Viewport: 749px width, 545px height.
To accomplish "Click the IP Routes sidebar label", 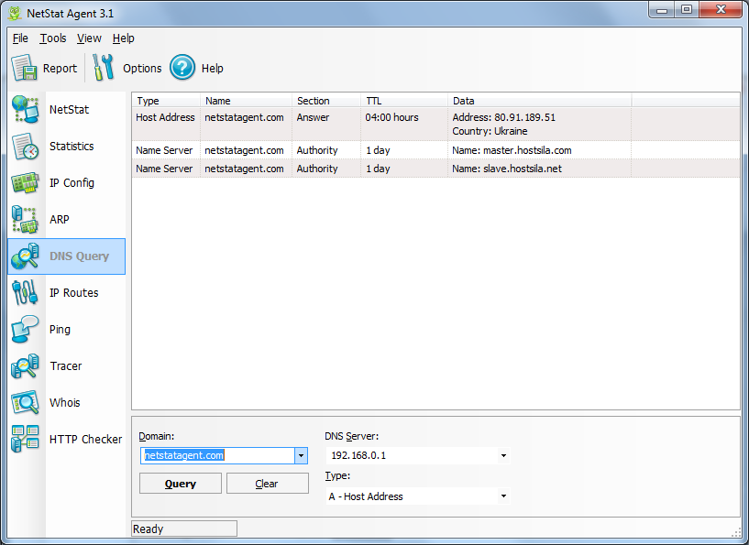I will click(74, 293).
